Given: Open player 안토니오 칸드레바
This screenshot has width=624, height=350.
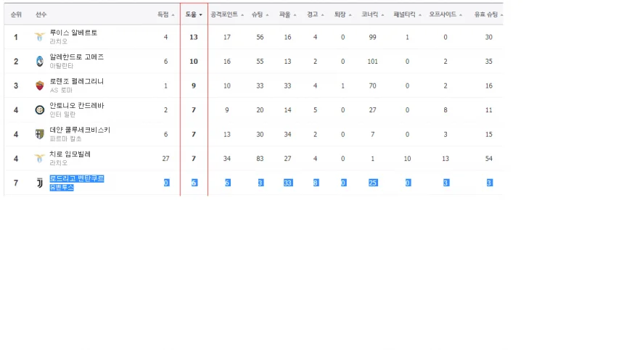Looking at the screenshot, I should point(76,105).
